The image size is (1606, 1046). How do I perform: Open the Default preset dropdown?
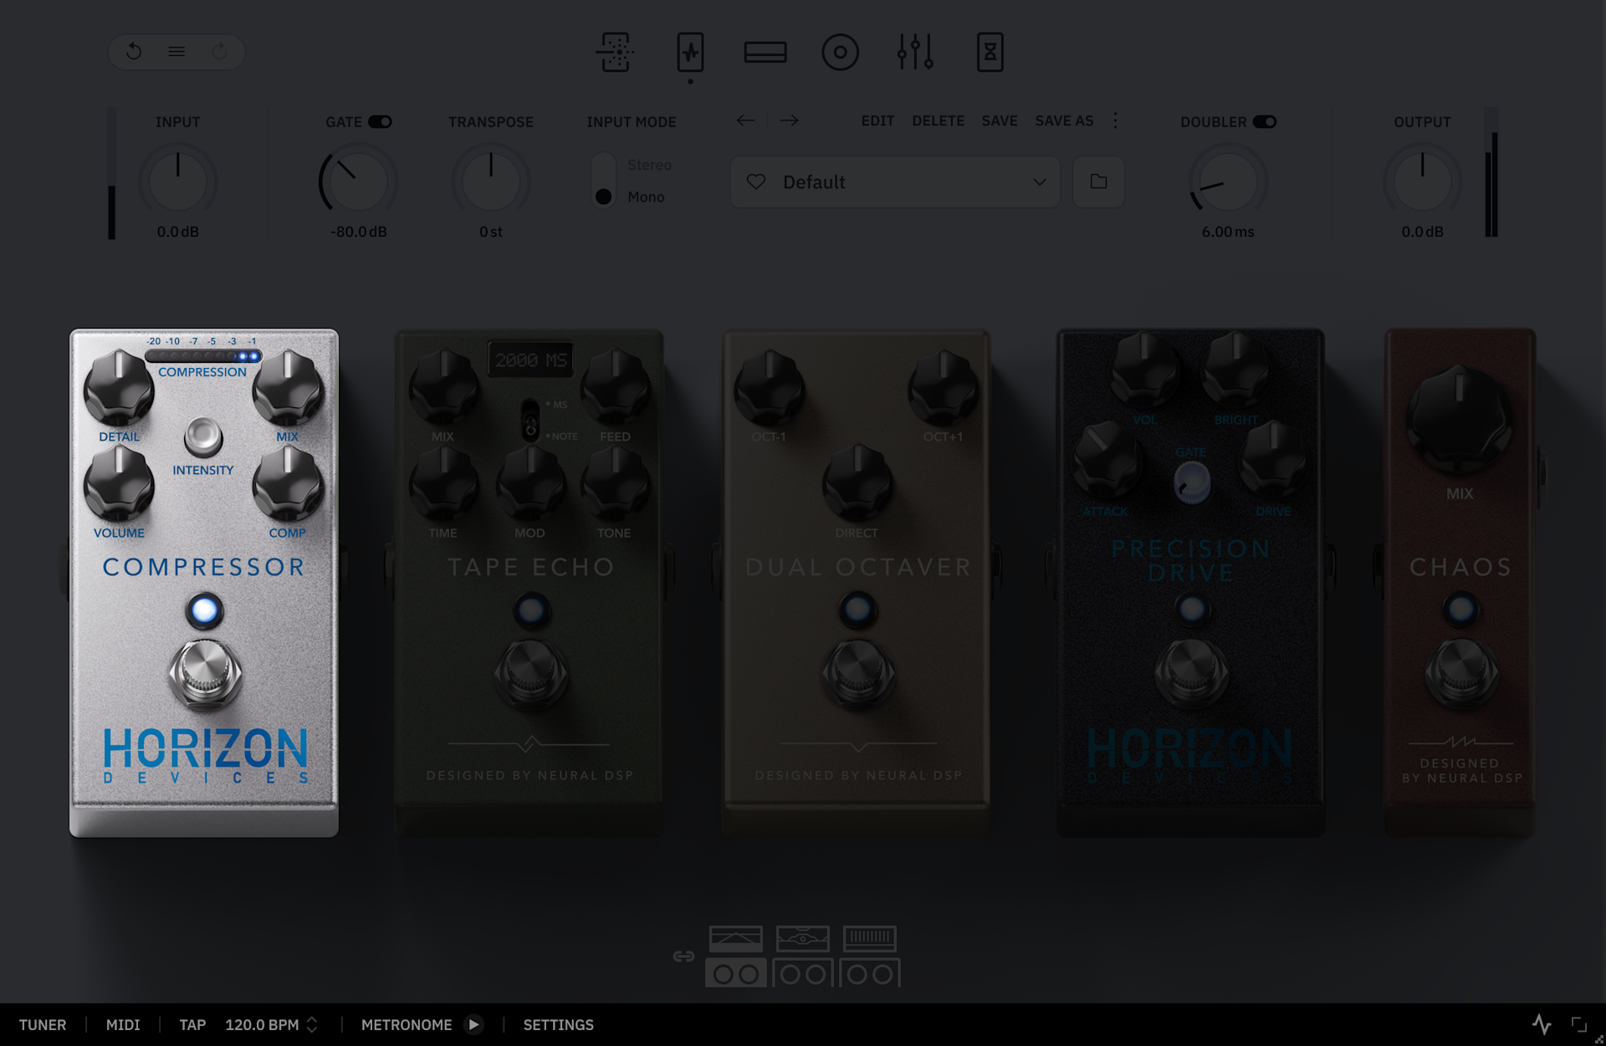895,181
